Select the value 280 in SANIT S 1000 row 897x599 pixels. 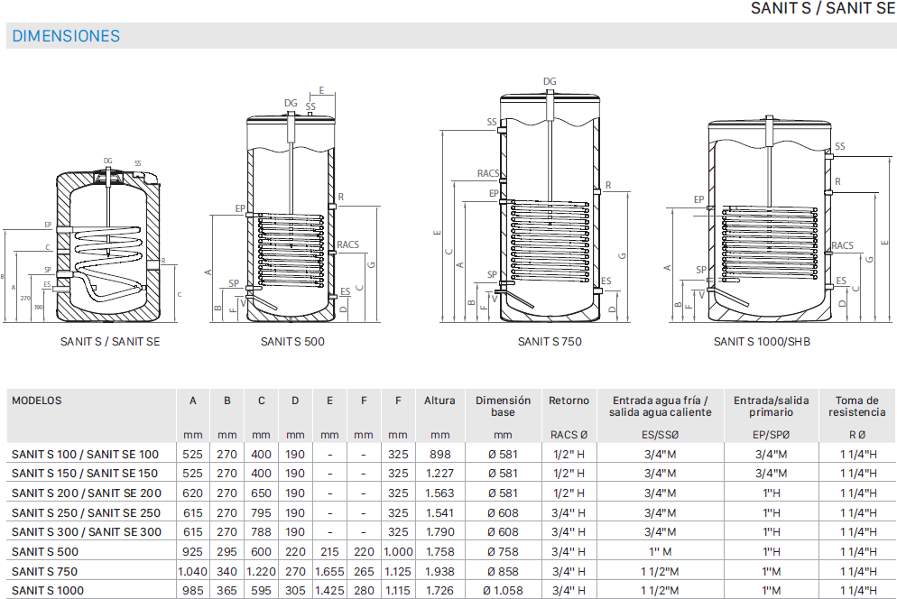[364, 590]
